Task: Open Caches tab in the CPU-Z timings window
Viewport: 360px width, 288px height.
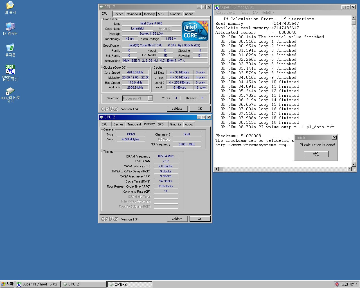Action: pyautogui.click(x=118, y=124)
